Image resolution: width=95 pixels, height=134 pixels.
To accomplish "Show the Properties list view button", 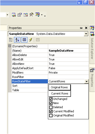I will (x=24, y=40).
